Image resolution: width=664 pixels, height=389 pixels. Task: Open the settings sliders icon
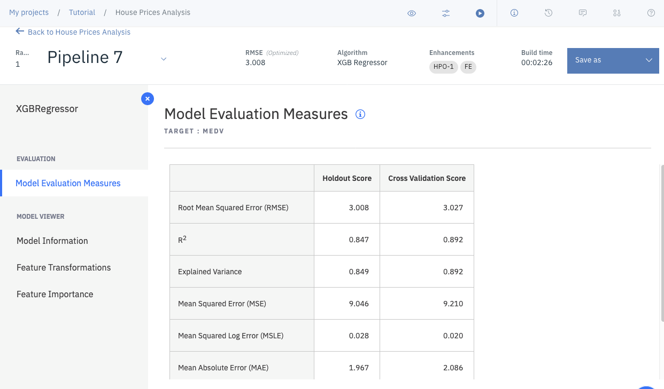click(446, 13)
